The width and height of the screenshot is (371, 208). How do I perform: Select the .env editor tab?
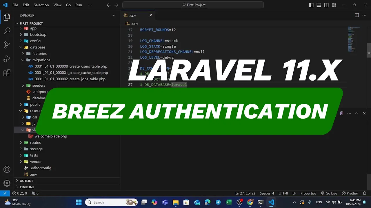pyautogui.click(x=138, y=15)
